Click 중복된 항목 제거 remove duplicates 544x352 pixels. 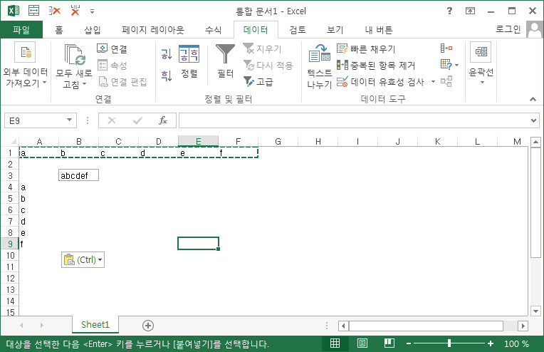coord(376,66)
